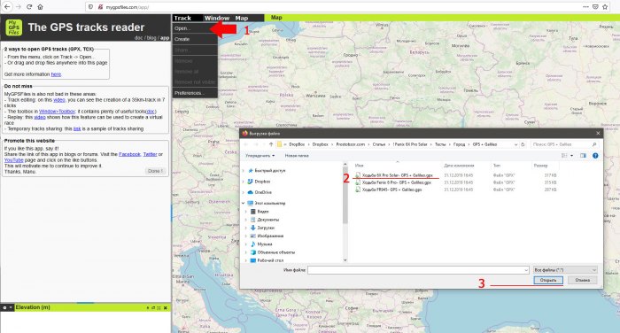Expand the OneDrive tree item
620x333 pixels.
244,192
